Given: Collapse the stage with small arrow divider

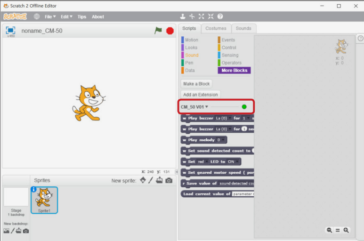Looking at the screenshot, I should pos(177,172).
